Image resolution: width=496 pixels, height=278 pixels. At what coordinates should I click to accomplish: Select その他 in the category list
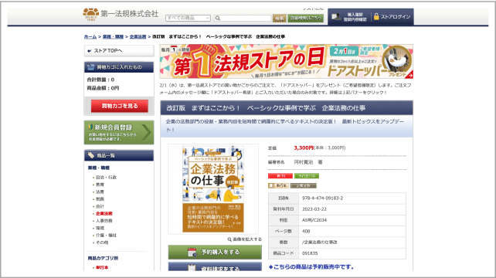[102, 243]
